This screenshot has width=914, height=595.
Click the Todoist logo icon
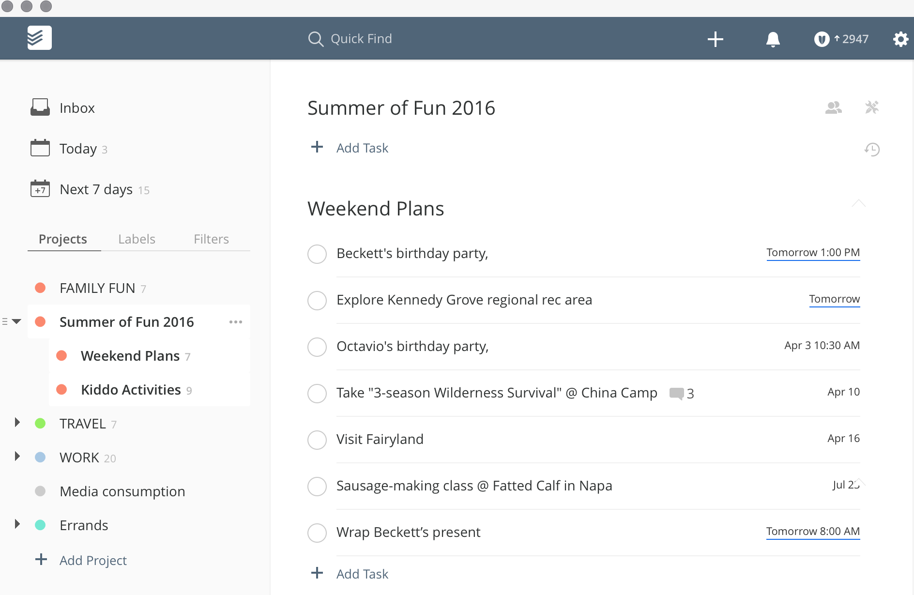(40, 37)
